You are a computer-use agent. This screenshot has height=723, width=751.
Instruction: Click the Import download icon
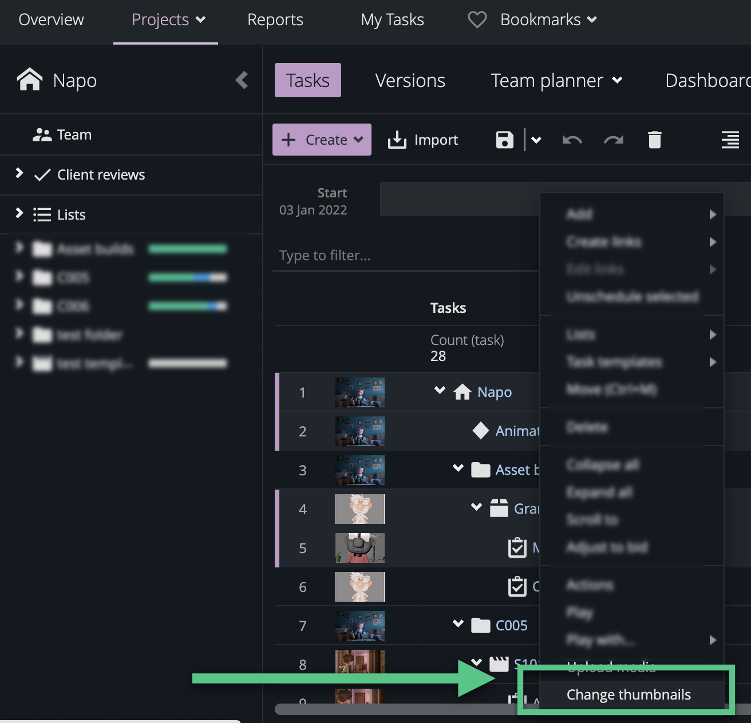397,140
